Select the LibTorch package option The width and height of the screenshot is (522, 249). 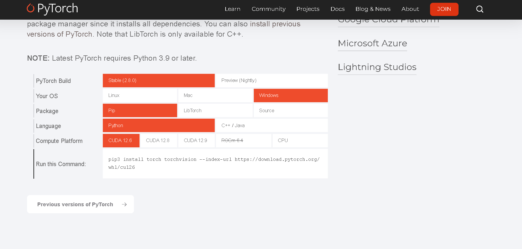[215, 110]
